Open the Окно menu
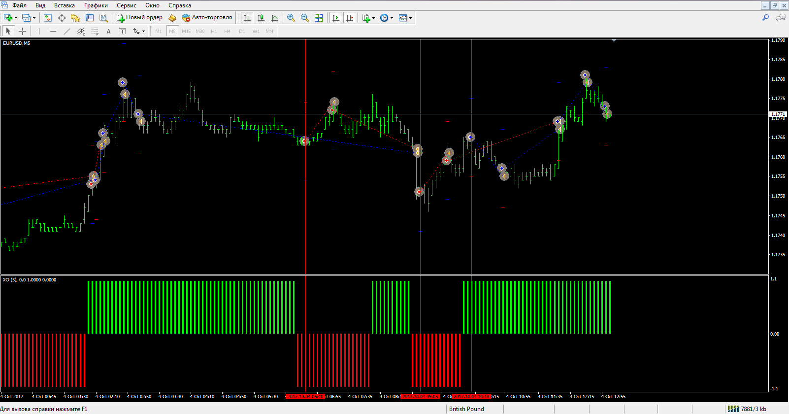This screenshot has height=414, width=789. (x=153, y=5)
